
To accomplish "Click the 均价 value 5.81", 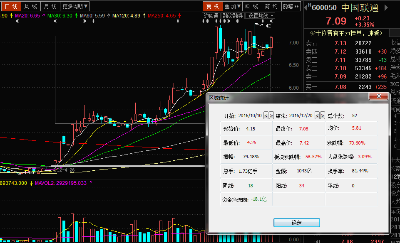I will (x=357, y=128).
